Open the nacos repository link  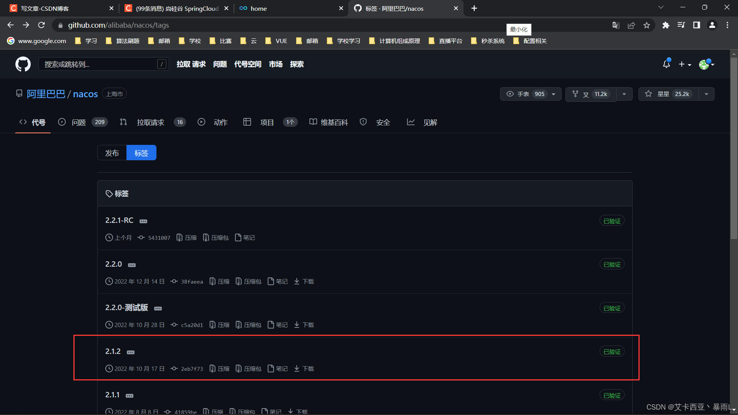click(x=85, y=94)
